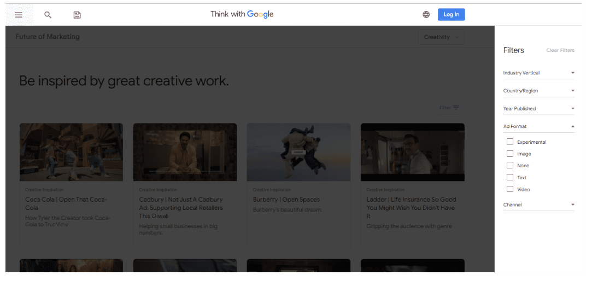Click the Log In button
The width and height of the screenshot is (592, 281).
[x=451, y=15]
